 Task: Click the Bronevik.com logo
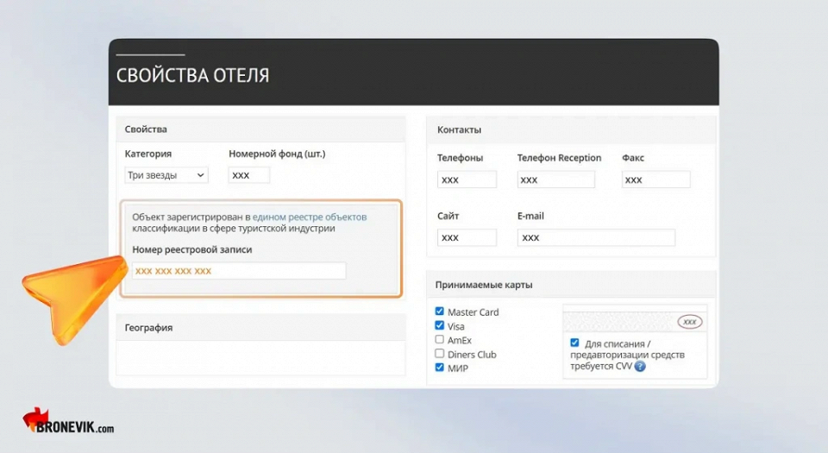click(x=68, y=422)
